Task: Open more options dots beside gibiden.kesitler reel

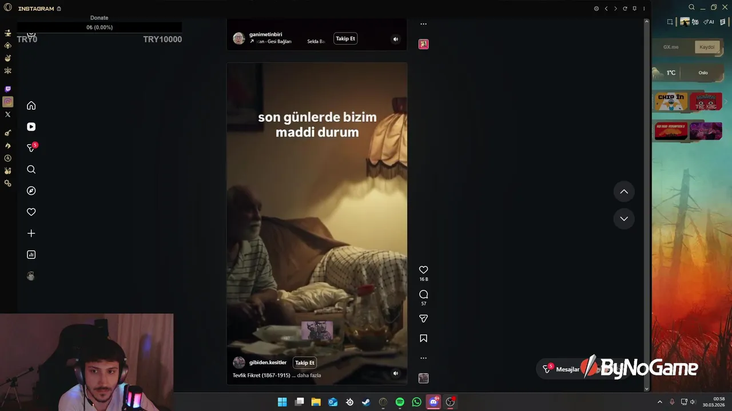Action: pos(424,358)
